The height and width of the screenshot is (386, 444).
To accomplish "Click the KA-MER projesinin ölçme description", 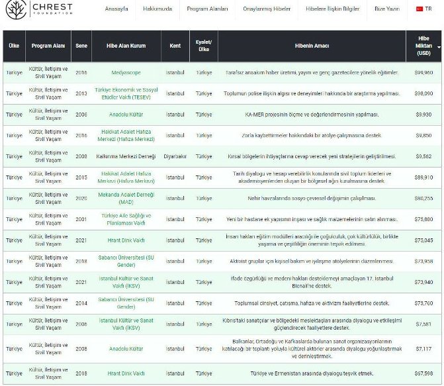I will point(312,115).
